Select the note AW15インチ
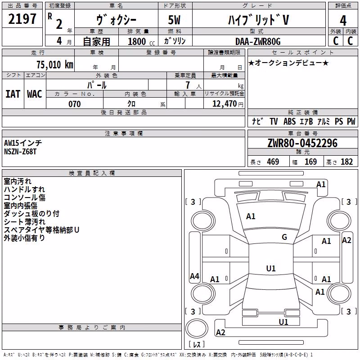This screenshot has width=360, height=360. point(23,143)
